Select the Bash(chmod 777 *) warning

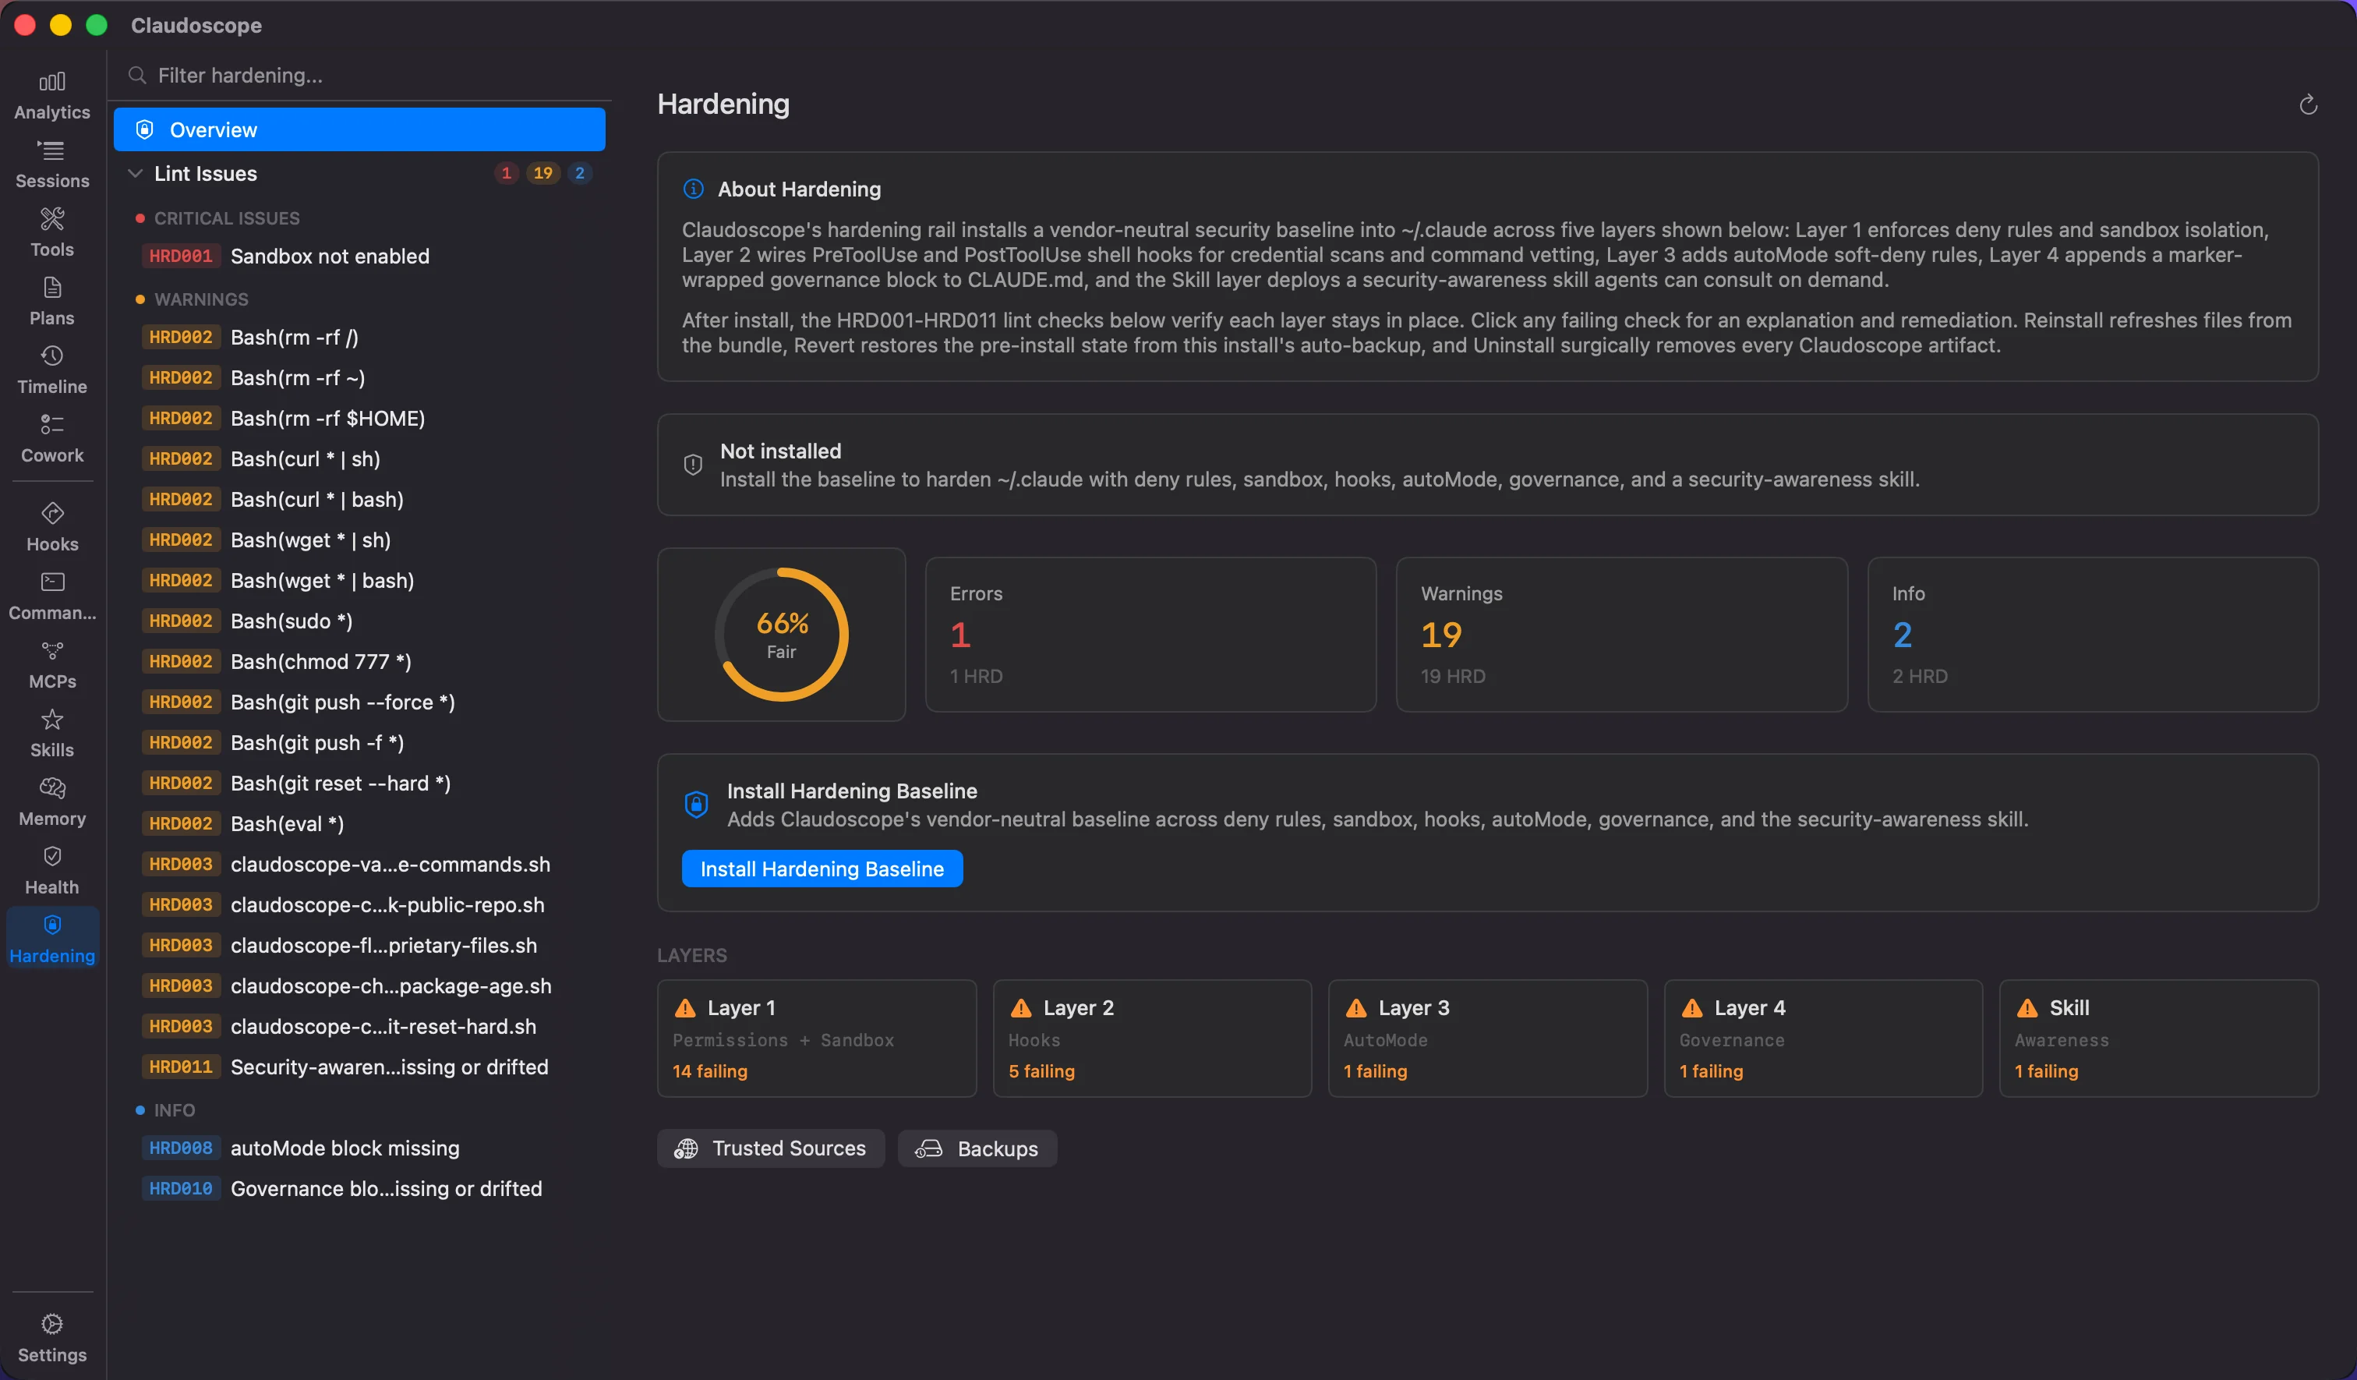tap(359, 660)
